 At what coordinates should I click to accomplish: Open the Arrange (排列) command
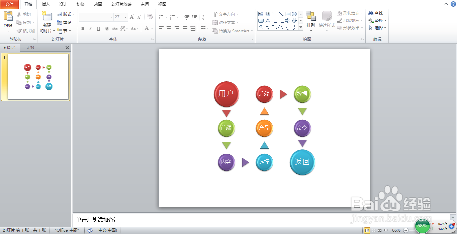tap(311, 22)
